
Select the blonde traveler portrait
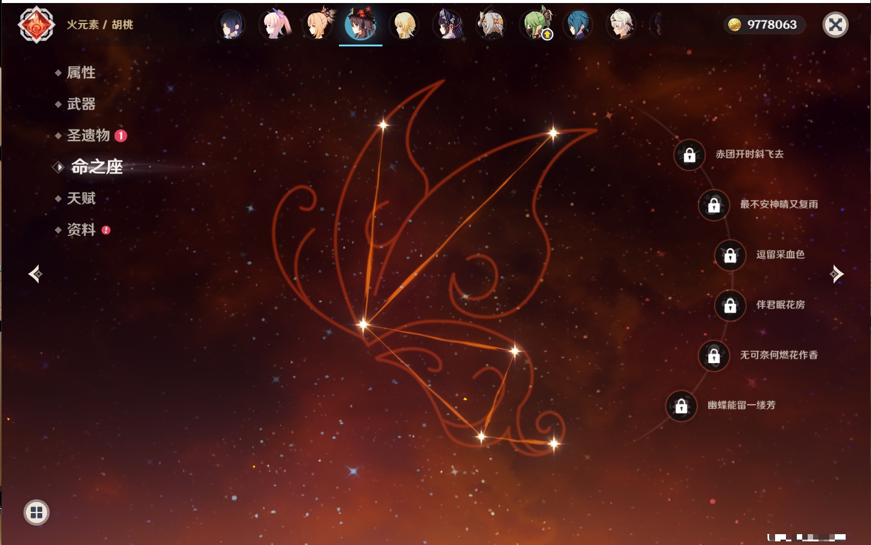405,25
